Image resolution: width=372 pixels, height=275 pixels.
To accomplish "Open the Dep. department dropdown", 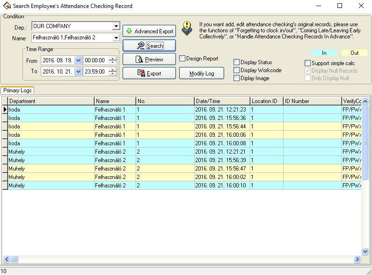I will coord(116,26).
